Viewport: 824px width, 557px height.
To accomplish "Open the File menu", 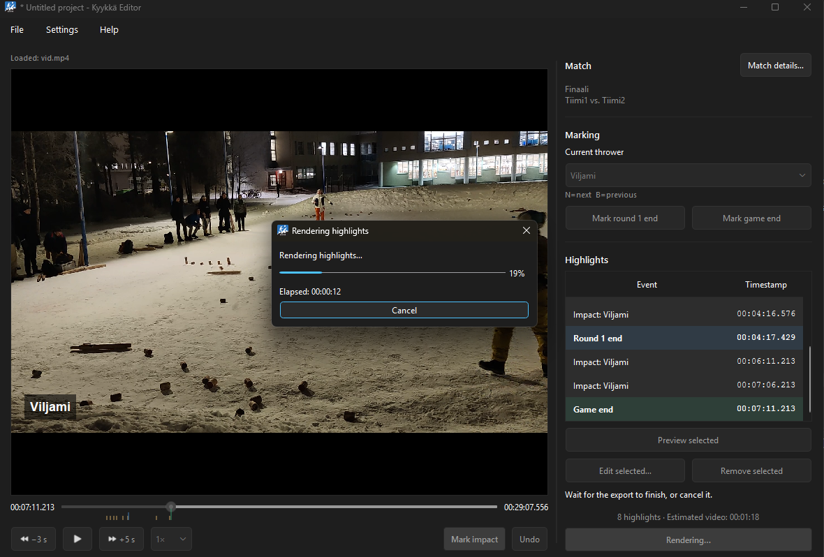I will tap(17, 30).
